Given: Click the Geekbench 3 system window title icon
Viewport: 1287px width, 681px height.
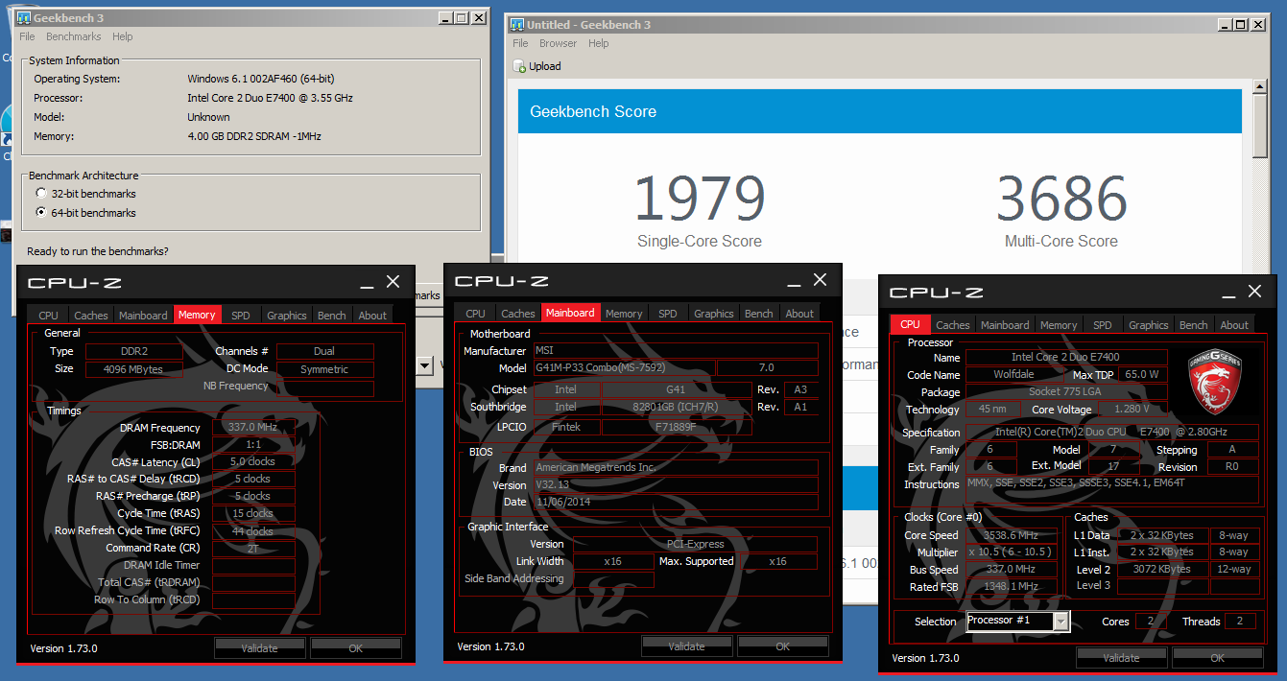Looking at the screenshot, I should (x=24, y=18).
